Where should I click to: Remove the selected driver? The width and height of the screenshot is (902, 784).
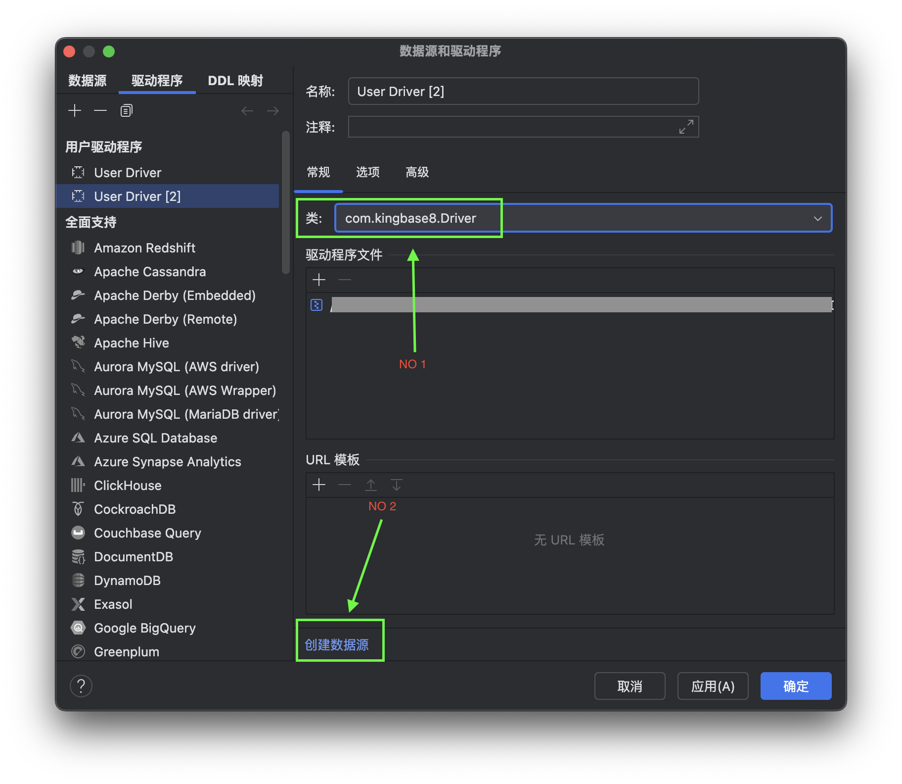tap(100, 110)
